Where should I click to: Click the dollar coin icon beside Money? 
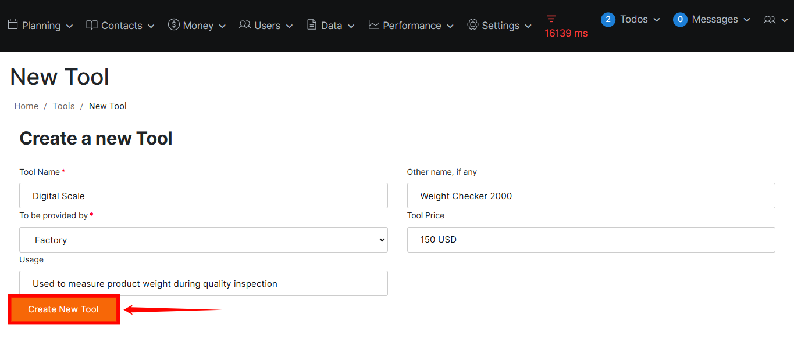173,24
